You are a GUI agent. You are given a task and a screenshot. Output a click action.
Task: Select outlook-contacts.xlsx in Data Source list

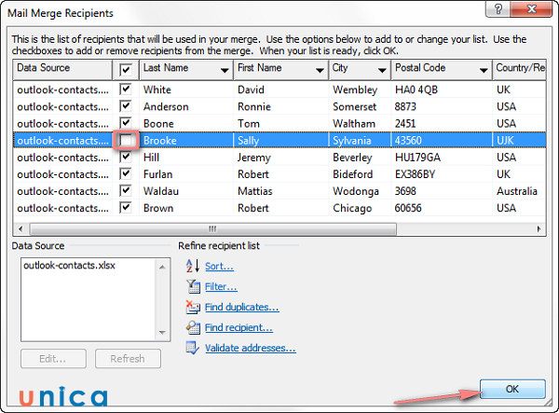pos(69,266)
